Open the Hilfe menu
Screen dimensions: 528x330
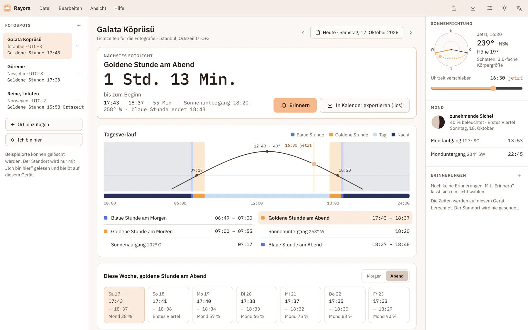[x=119, y=8]
